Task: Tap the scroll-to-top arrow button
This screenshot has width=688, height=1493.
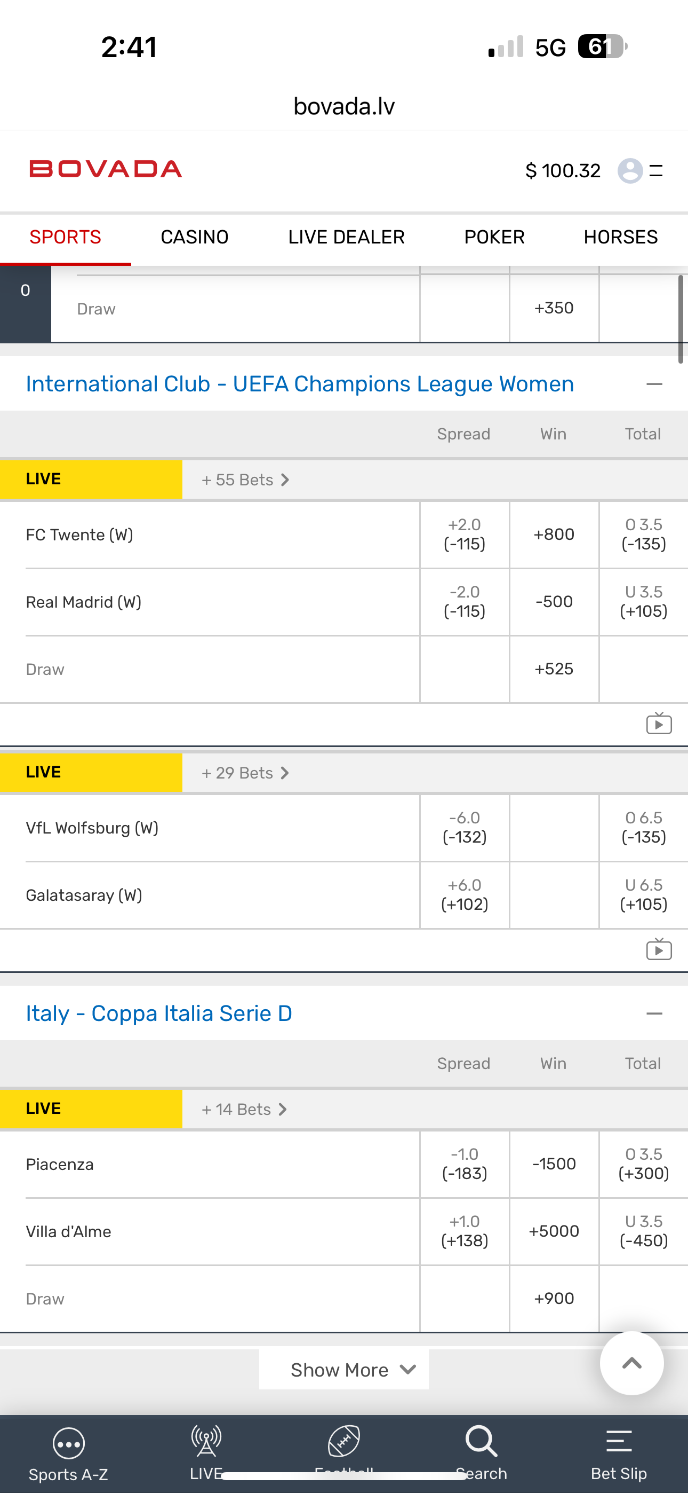Action: coord(631,1363)
